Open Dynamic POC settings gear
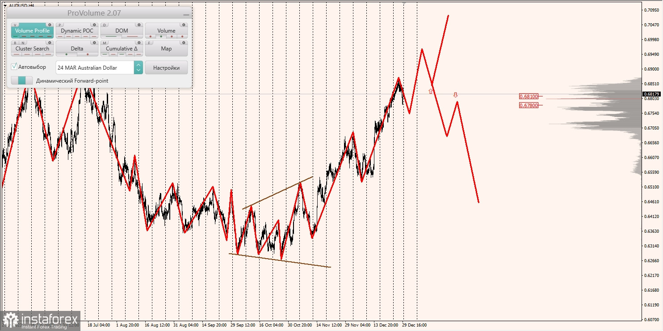The height and width of the screenshot is (331, 663). pos(94,25)
